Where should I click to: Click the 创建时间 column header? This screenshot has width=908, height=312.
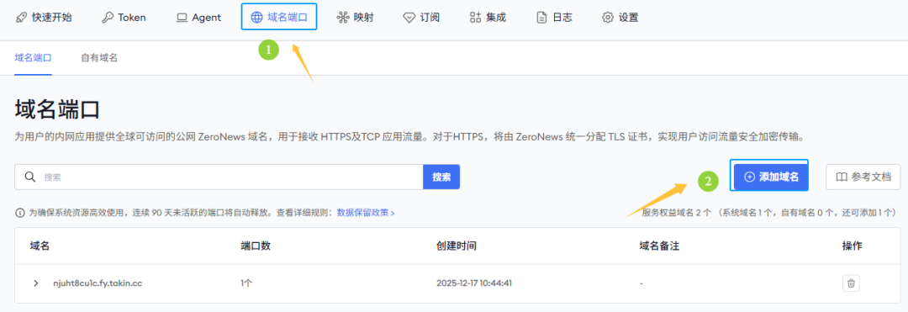click(x=456, y=246)
